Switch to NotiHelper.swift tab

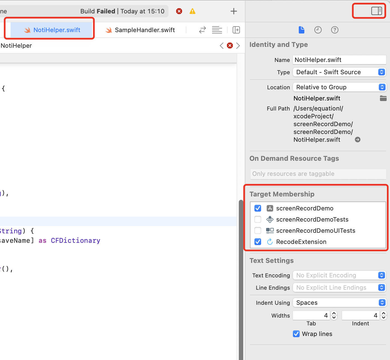click(52, 30)
